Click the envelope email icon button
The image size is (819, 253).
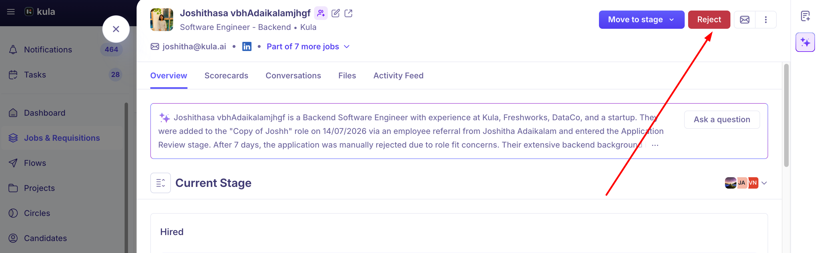click(x=745, y=20)
